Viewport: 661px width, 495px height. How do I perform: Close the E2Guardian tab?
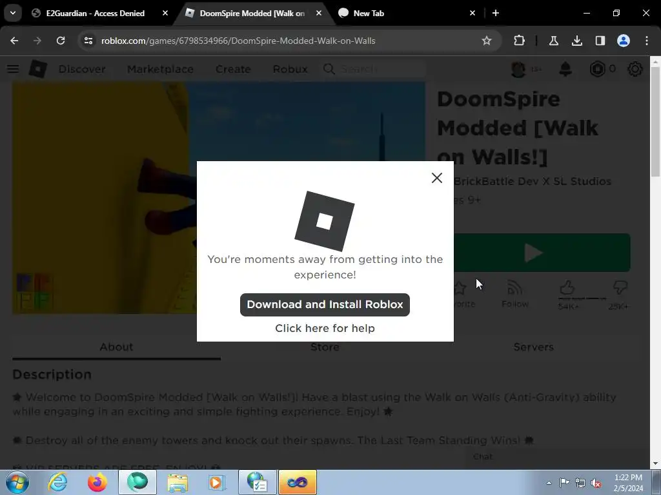pos(165,13)
